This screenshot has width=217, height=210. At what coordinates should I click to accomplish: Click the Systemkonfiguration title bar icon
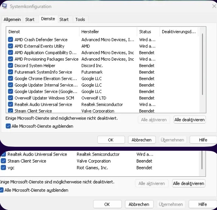(5, 6)
